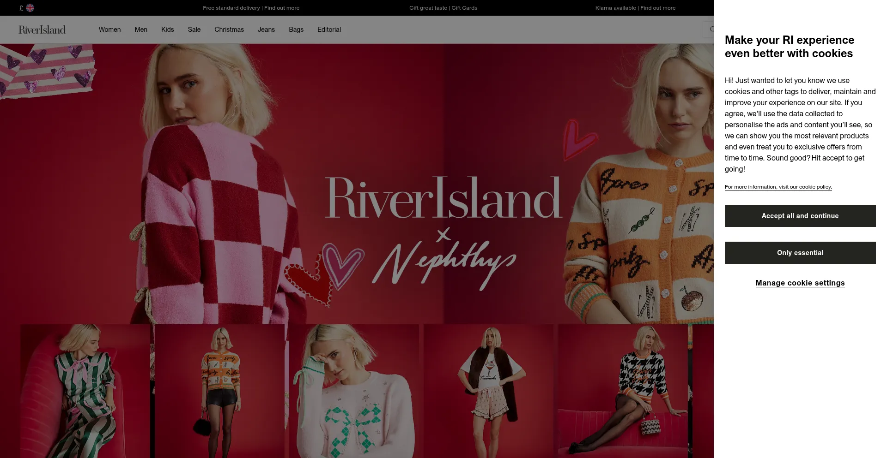Open the Jeans menu

click(266, 30)
